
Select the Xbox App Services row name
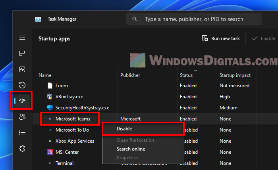(x=75, y=141)
